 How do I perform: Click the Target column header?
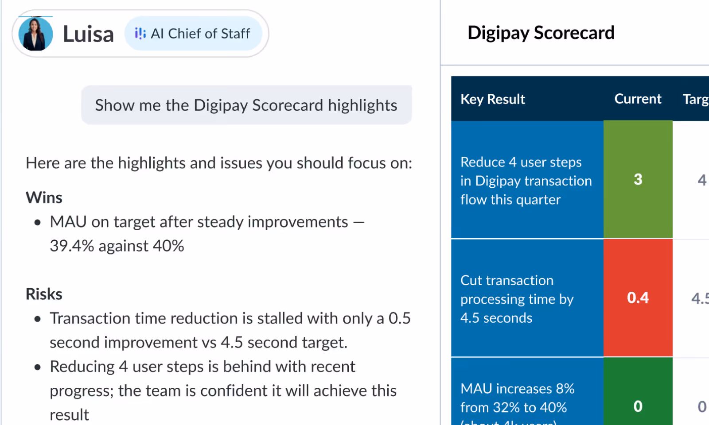[696, 99]
